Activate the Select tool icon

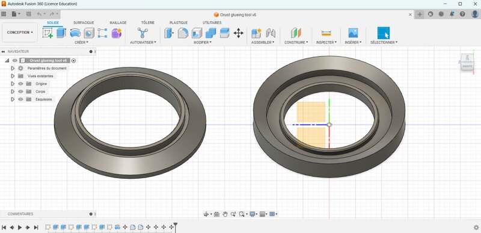[384, 33]
